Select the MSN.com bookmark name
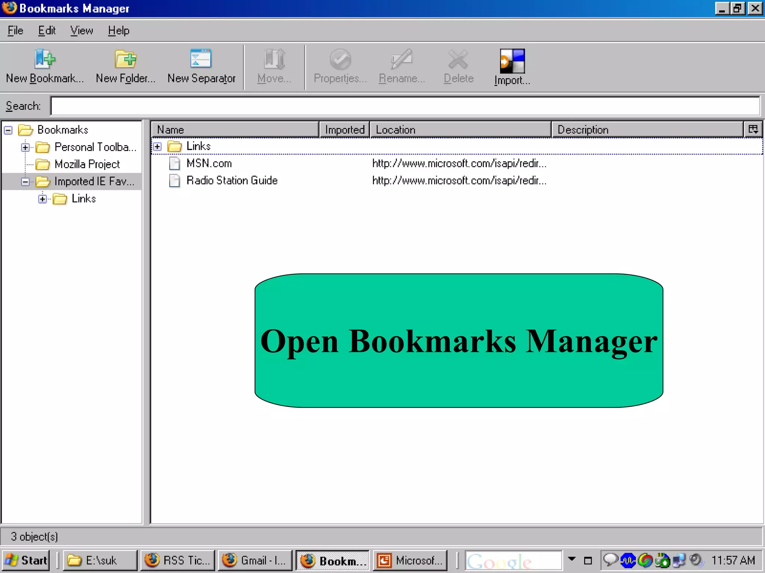Screen dimensions: 765x573 click(x=209, y=163)
